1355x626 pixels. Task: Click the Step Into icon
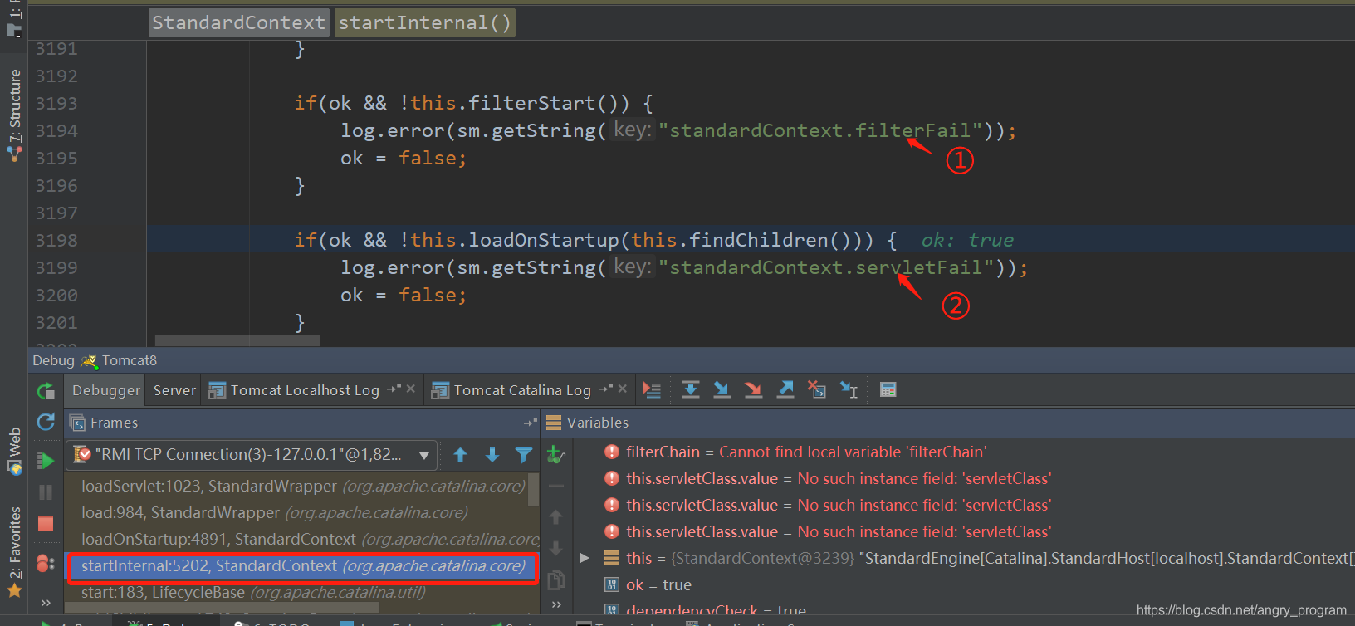722,389
